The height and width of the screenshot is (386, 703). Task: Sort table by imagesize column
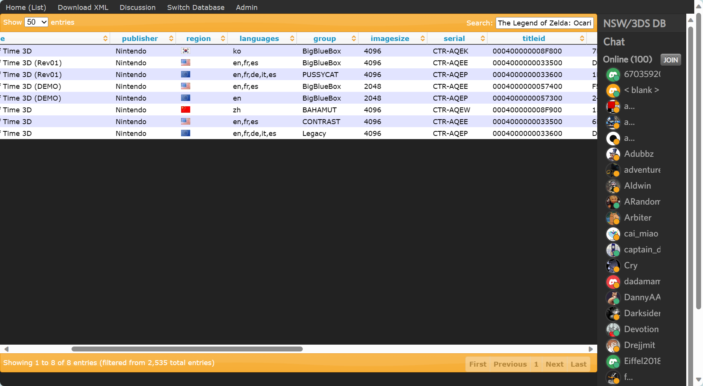point(393,38)
